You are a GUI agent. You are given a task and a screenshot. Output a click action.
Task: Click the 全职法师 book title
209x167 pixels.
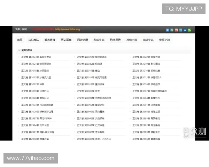point(27,50)
